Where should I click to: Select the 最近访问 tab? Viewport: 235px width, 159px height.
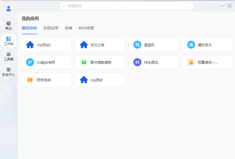pyautogui.click(x=29, y=28)
